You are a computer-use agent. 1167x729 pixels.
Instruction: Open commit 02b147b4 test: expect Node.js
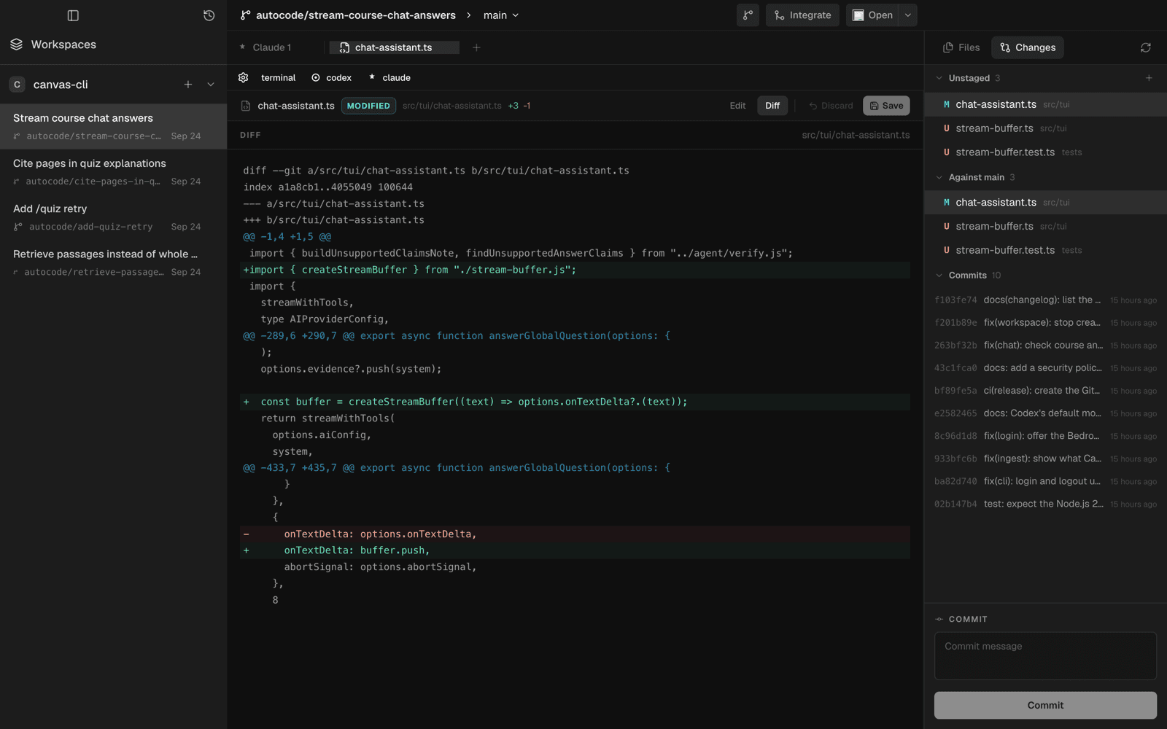pos(1045,504)
